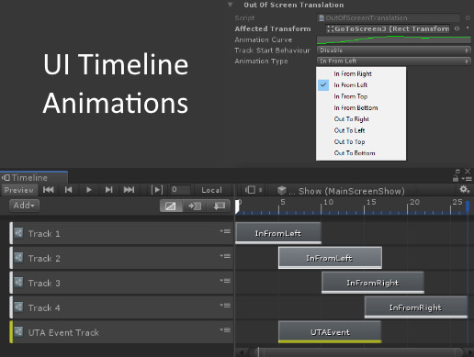Select the replace edit mode icon

220,206
